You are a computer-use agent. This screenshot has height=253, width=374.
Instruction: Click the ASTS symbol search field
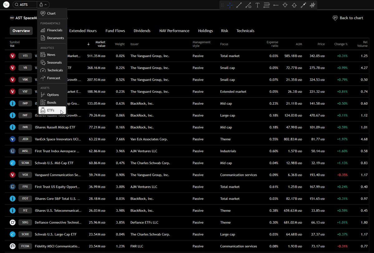click(25, 5)
